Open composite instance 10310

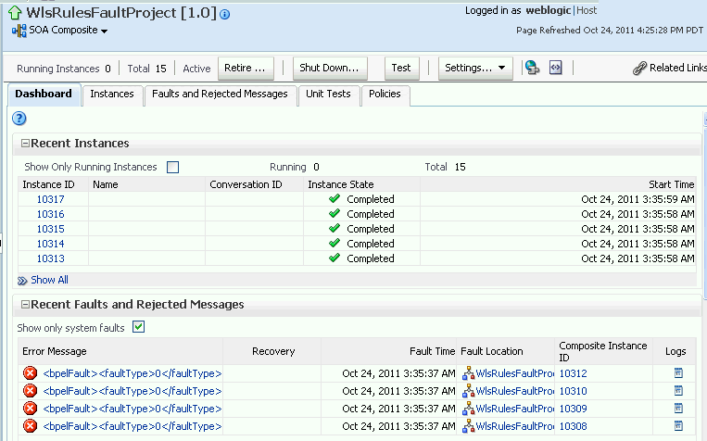click(573, 391)
